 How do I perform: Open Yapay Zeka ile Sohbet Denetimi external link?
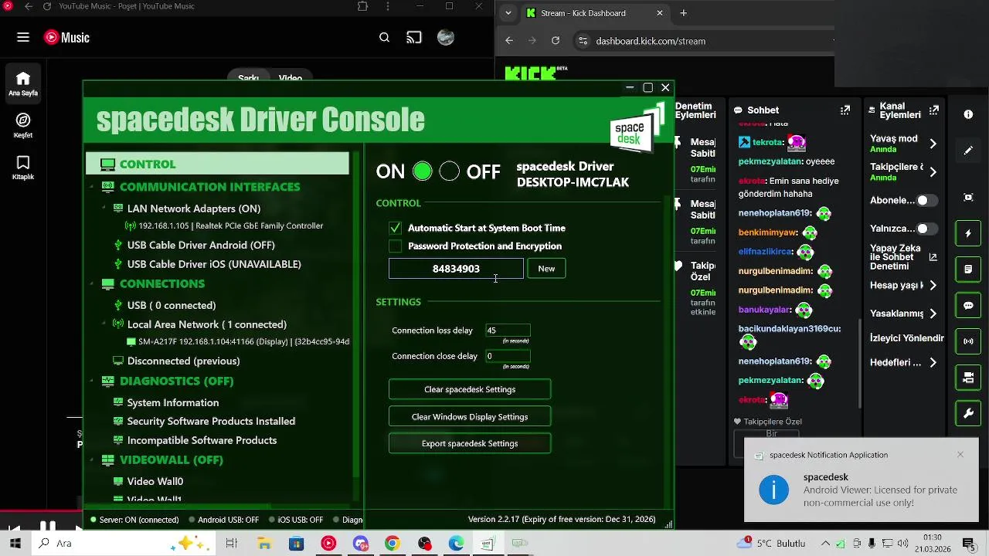tap(933, 257)
